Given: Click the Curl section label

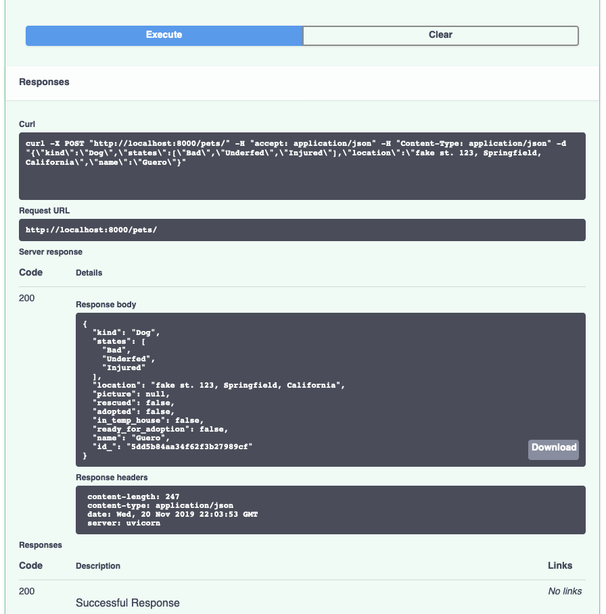Looking at the screenshot, I should pyautogui.click(x=27, y=124).
